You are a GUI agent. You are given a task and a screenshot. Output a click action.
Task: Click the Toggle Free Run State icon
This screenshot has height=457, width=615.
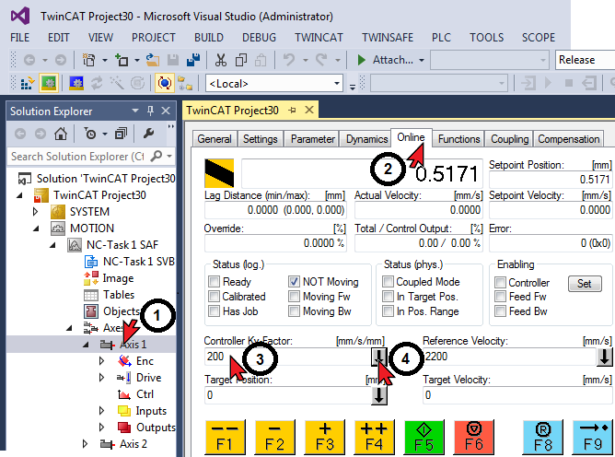click(165, 83)
